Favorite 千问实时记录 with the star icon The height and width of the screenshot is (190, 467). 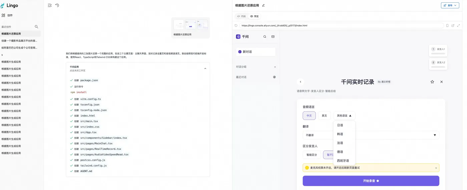pos(432,82)
